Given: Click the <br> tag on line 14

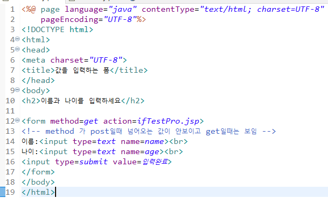Looking at the screenshot, I should pyautogui.click(x=178, y=141).
